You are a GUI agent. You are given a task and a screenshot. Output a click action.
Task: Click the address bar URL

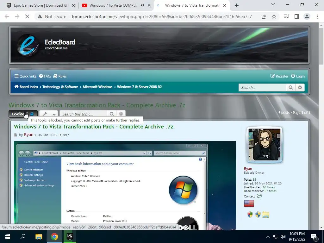(162, 16)
